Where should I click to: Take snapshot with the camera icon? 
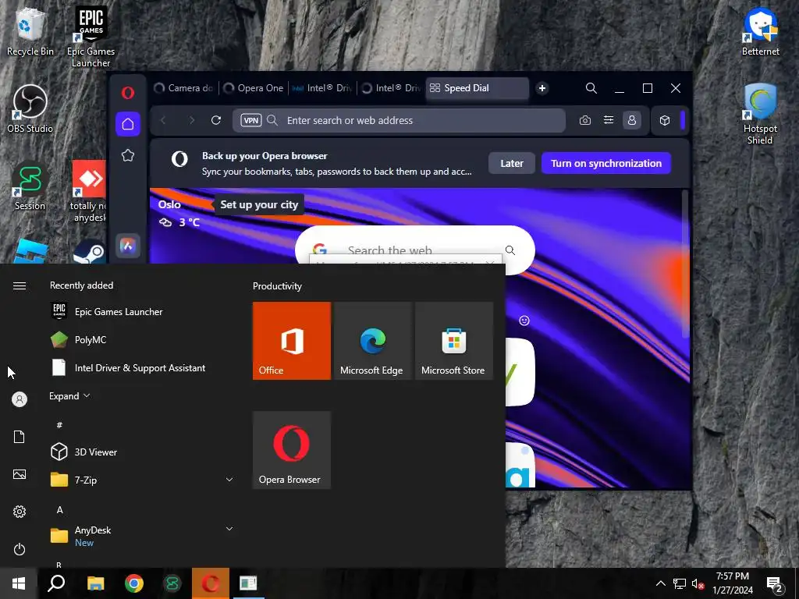click(x=585, y=120)
